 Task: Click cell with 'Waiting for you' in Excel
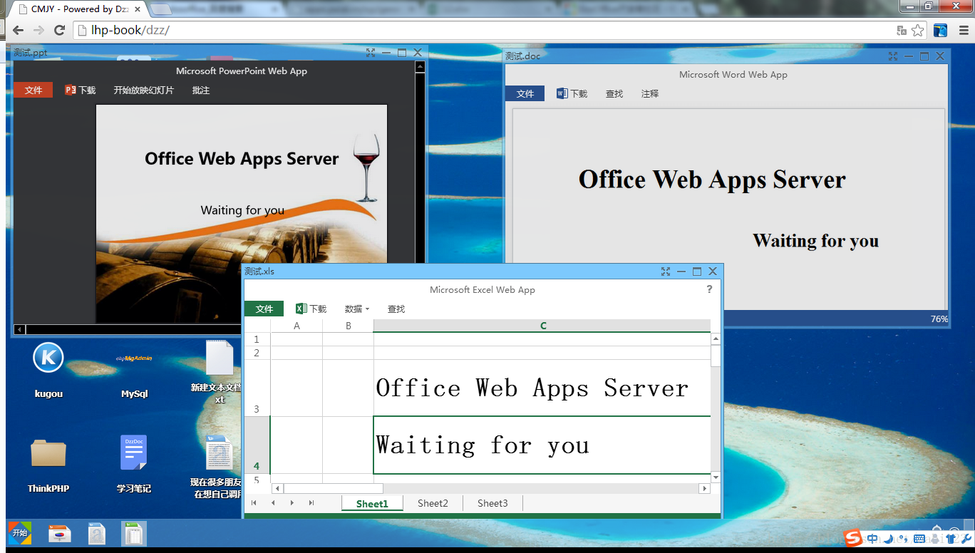pos(542,445)
